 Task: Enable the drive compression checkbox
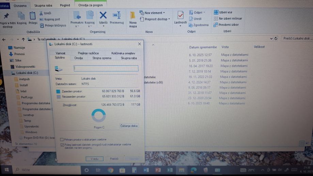tap(62, 139)
